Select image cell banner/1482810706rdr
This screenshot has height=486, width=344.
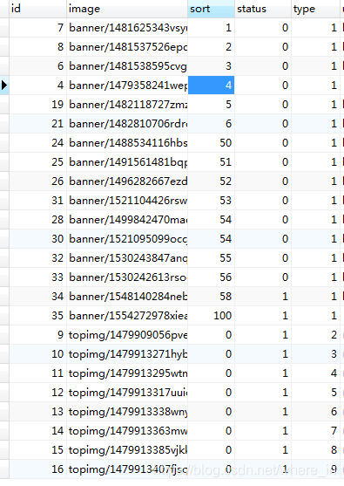tap(127, 123)
